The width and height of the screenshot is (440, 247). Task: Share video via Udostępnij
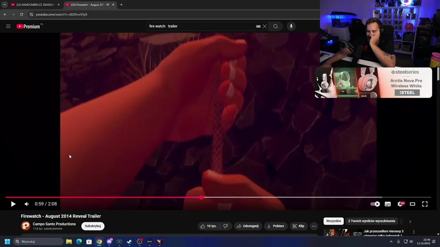(248, 226)
